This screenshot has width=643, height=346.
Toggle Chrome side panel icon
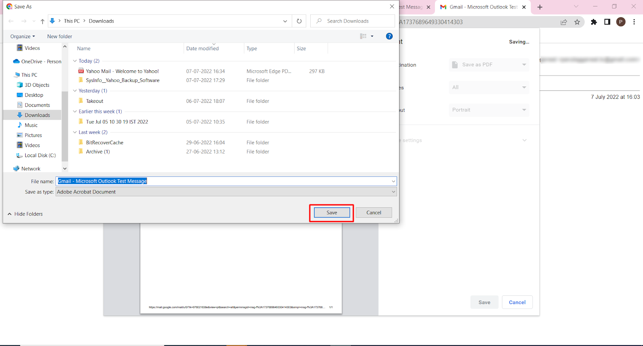607,22
